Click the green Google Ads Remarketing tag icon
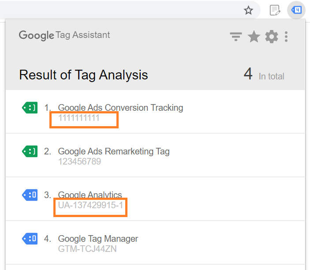This screenshot has height=270, width=310. pyautogui.click(x=30, y=151)
